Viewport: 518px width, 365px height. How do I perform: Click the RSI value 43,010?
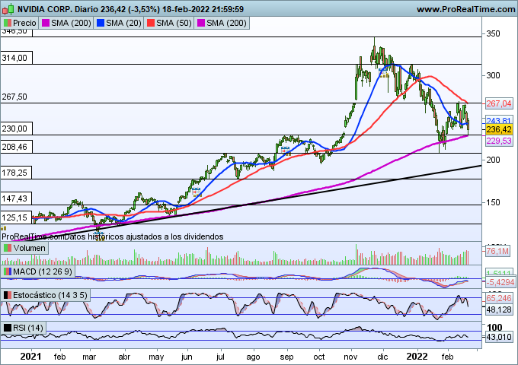point(499,338)
